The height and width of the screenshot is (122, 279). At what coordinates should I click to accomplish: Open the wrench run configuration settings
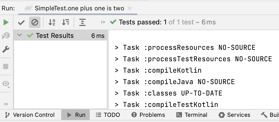point(6,49)
